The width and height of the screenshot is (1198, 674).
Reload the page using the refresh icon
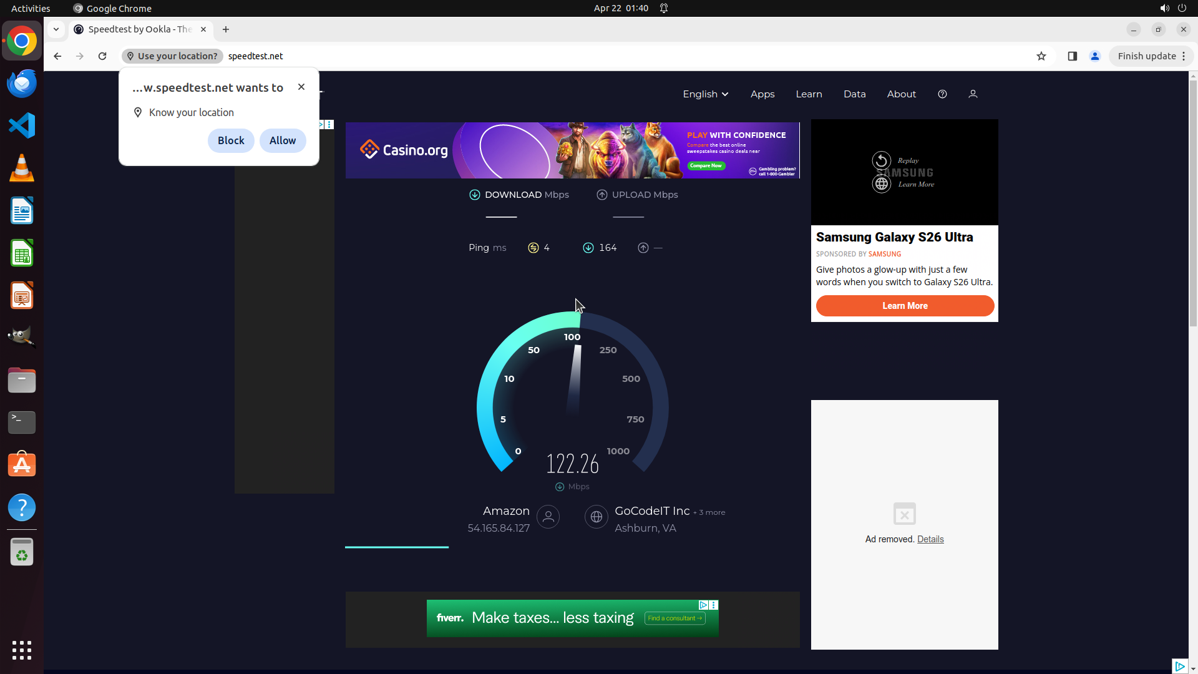tap(102, 56)
